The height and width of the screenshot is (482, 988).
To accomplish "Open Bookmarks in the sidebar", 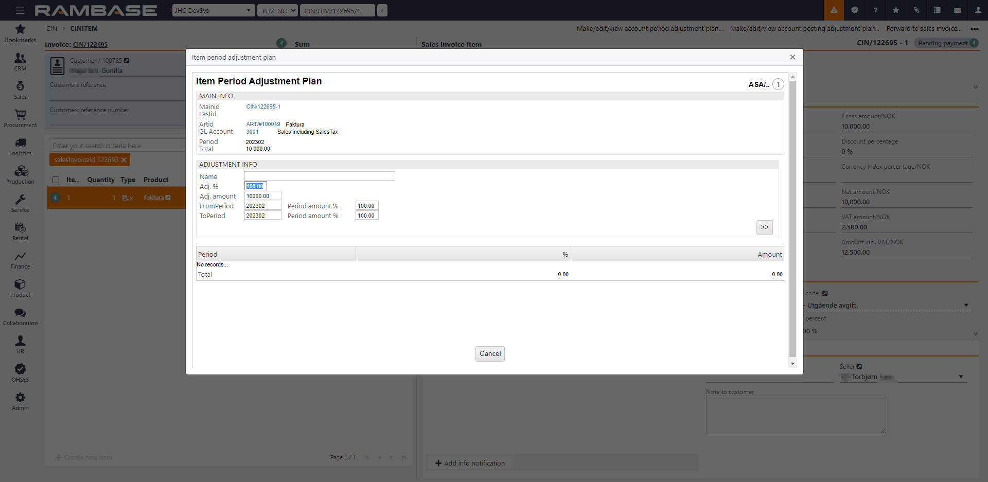I will [x=20, y=34].
